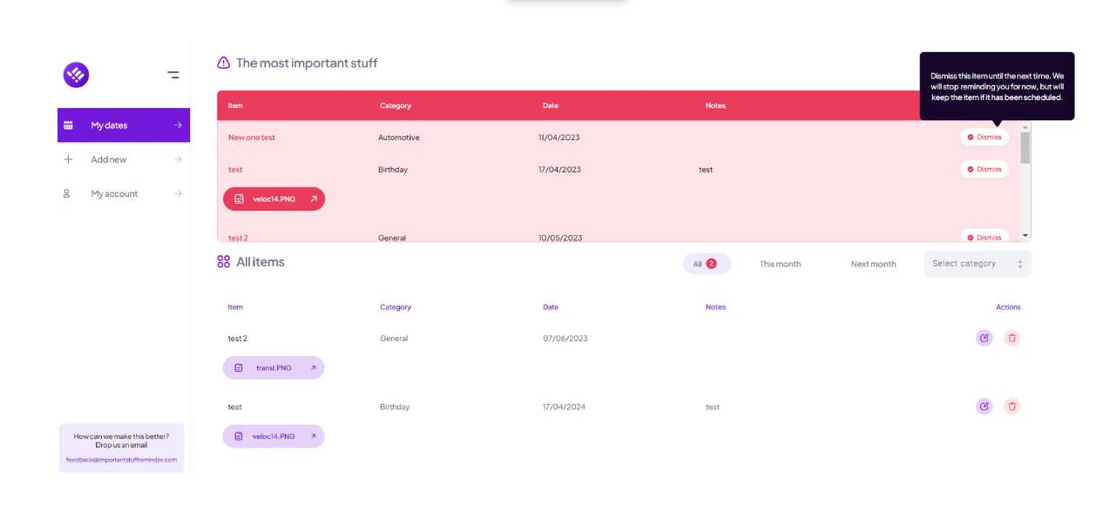1103x518 pixels.
Task: Open the My dates menu item
Action: (x=110, y=125)
